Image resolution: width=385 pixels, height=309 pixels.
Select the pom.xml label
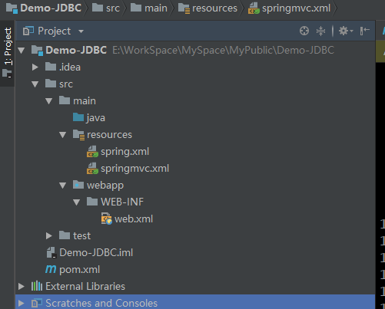click(x=79, y=270)
